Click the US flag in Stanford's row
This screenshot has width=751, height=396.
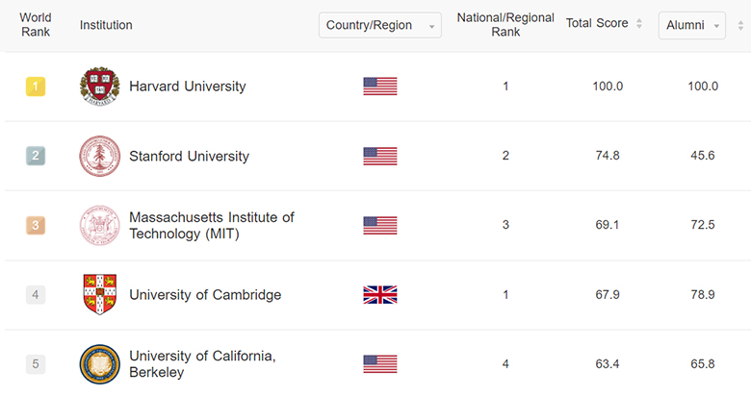click(380, 156)
